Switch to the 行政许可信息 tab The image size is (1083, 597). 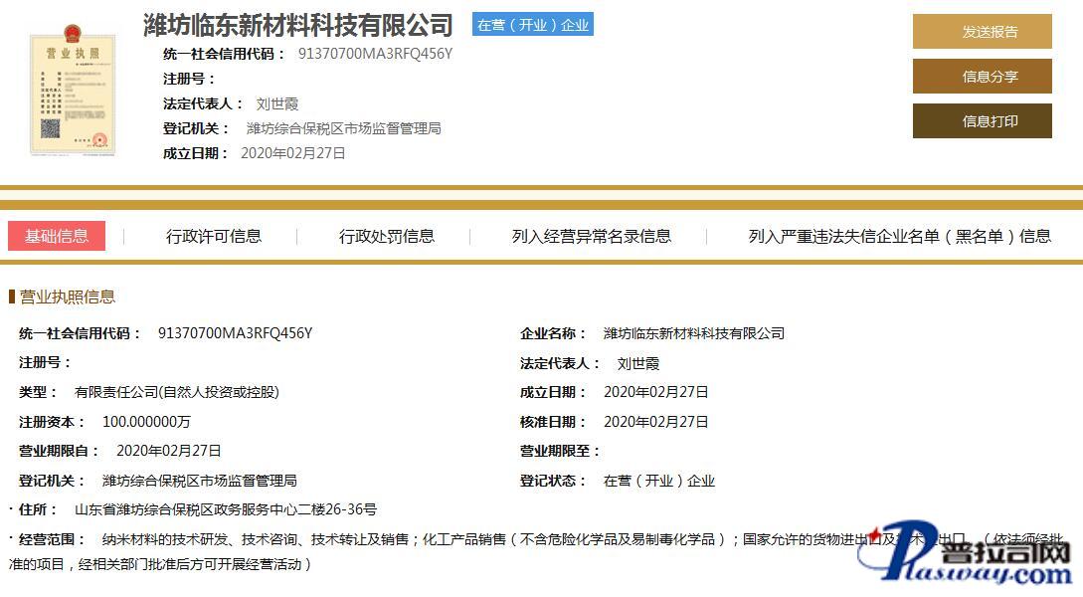coord(214,236)
